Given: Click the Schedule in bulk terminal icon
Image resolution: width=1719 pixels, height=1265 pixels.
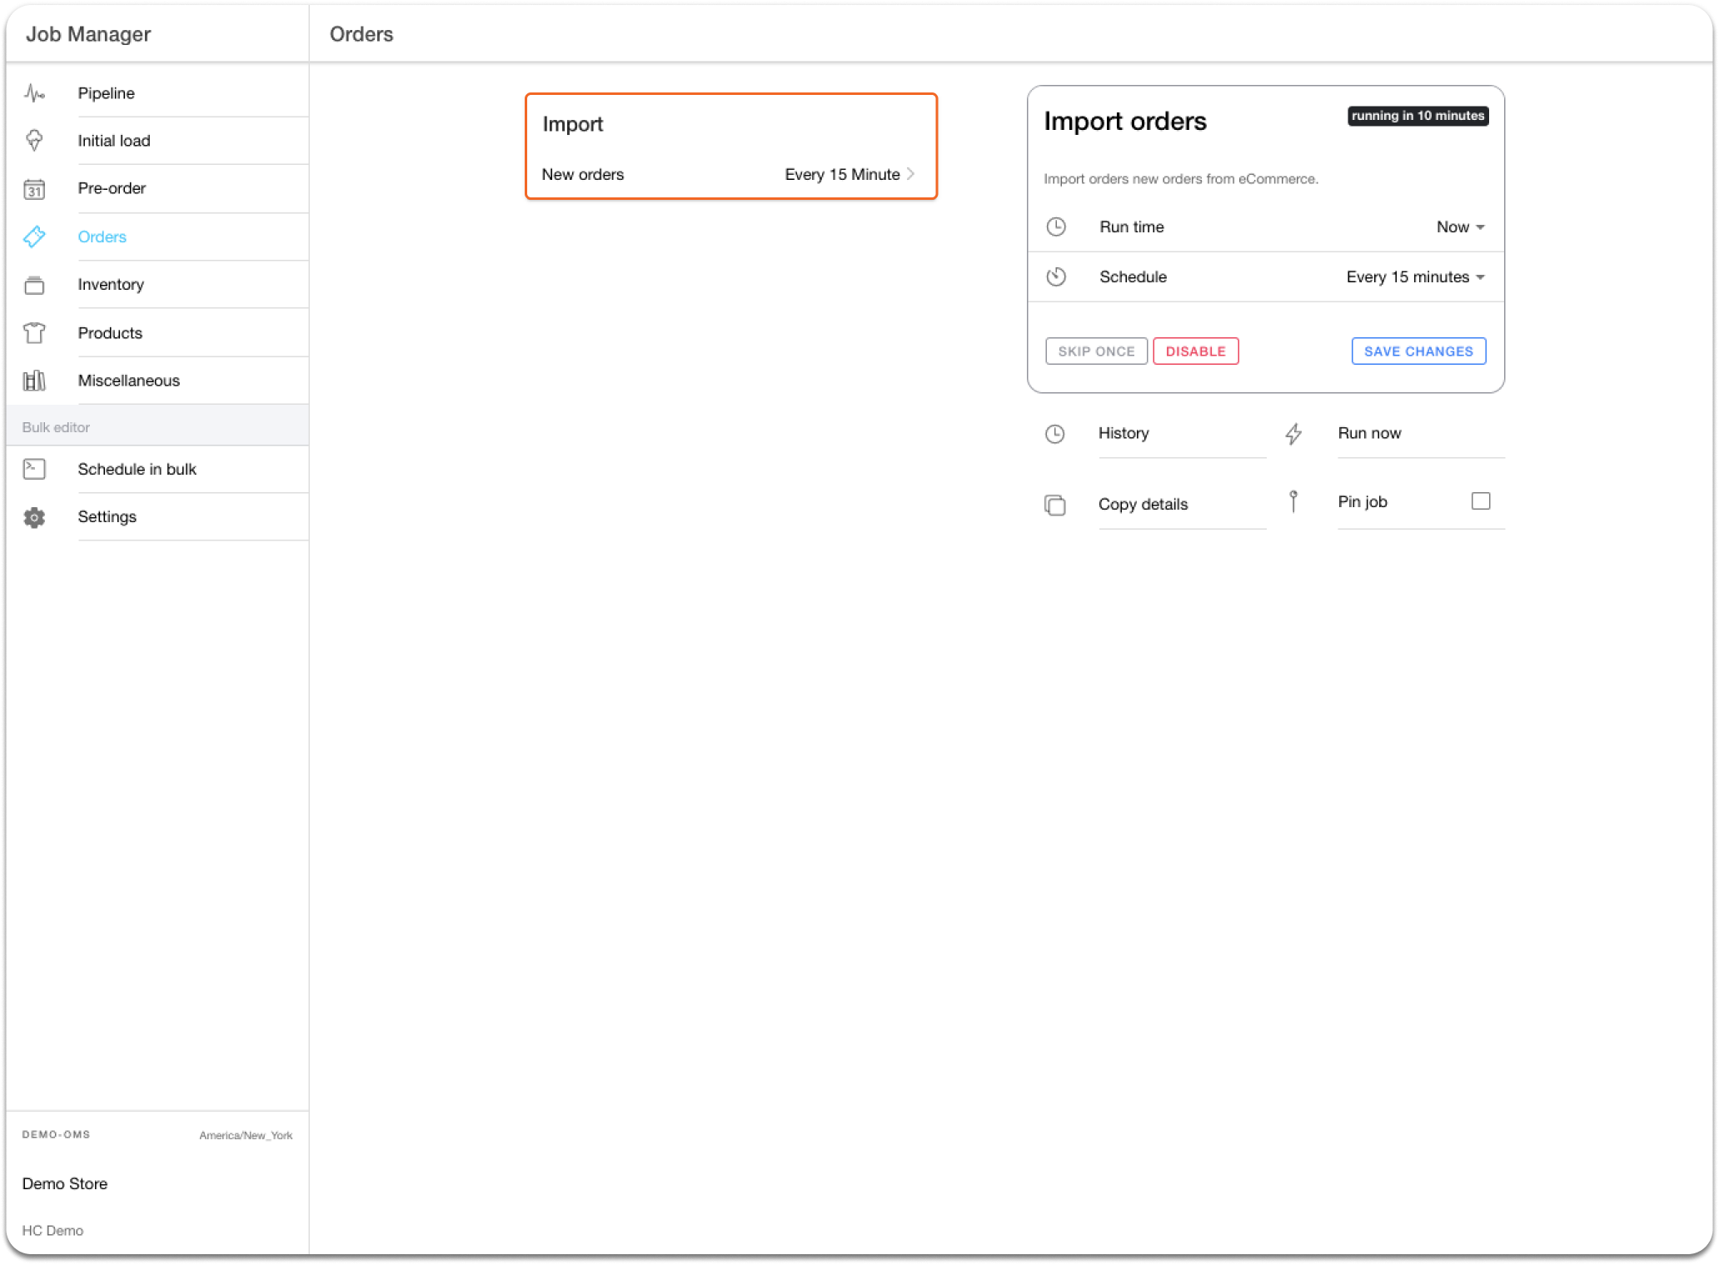Looking at the screenshot, I should point(34,469).
